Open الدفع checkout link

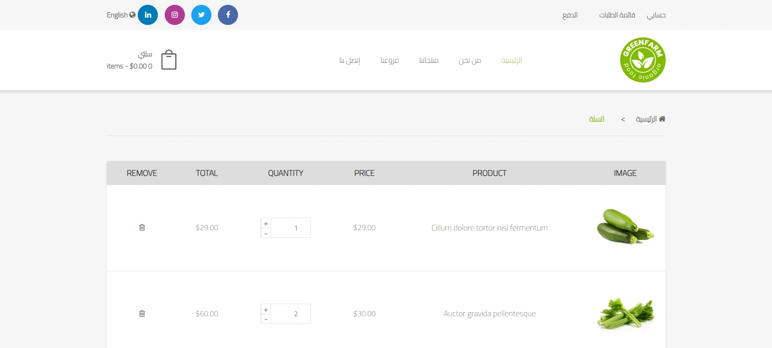tap(570, 15)
